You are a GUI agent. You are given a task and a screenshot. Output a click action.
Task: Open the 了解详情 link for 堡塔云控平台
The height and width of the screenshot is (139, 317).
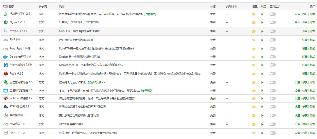click(x=150, y=14)
